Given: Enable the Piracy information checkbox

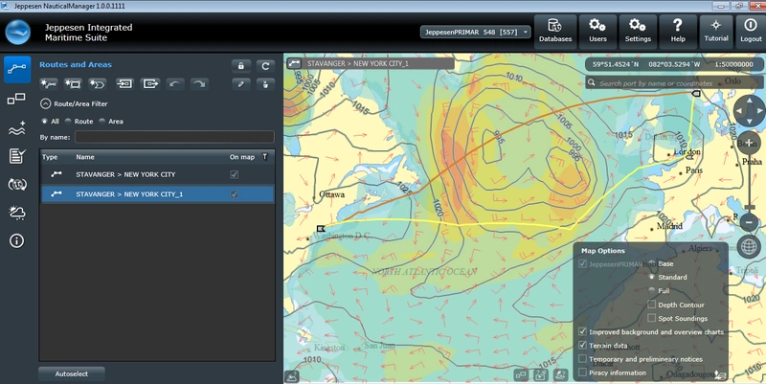Looking at the screenshot, I should point(582,373).
